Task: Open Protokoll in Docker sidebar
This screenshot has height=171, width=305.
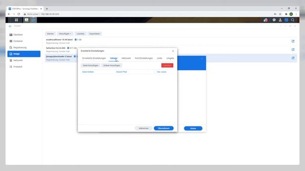Action: tap(24, 66)
